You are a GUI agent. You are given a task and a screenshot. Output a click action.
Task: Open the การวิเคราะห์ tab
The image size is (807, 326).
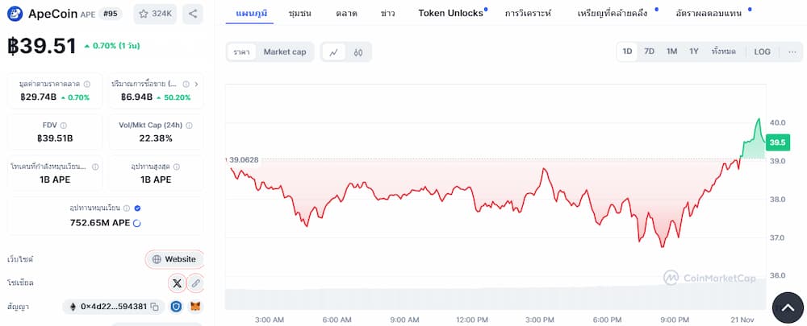528,14
